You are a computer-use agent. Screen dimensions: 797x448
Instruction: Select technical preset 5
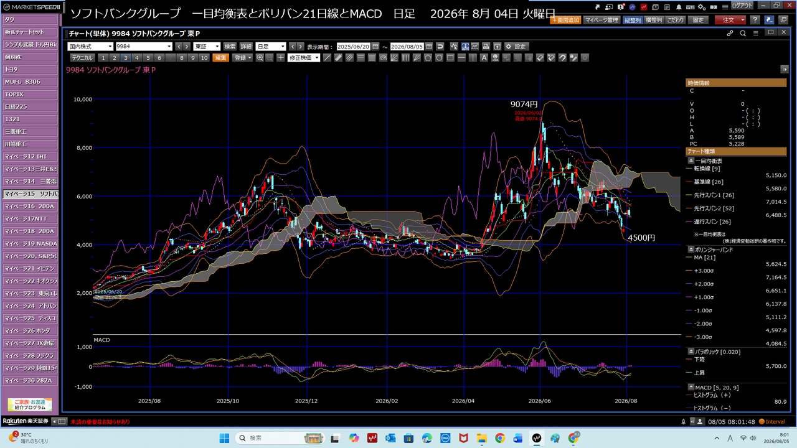click(148, 58)
